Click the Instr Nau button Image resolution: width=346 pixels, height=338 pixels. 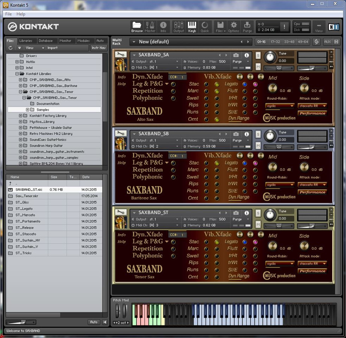tap(98, 48)
